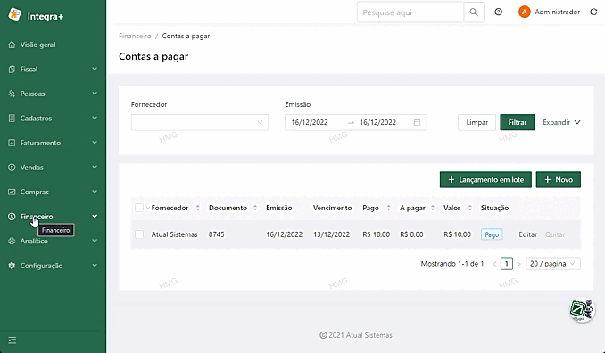Sort by Pago column arrows

pyautogui.click(x=388, y=208)
